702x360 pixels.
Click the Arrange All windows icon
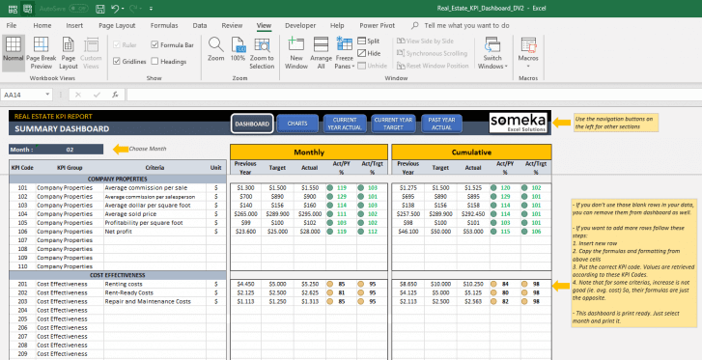pos(321,44)
